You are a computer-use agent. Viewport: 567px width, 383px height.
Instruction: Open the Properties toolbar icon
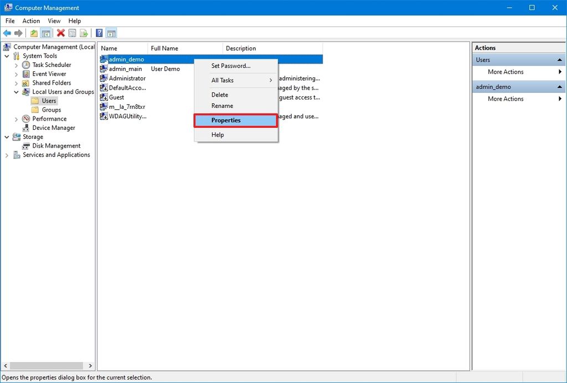coord(72,33)
